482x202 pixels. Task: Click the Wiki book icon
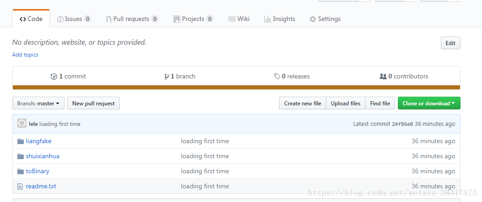point(232,19)
